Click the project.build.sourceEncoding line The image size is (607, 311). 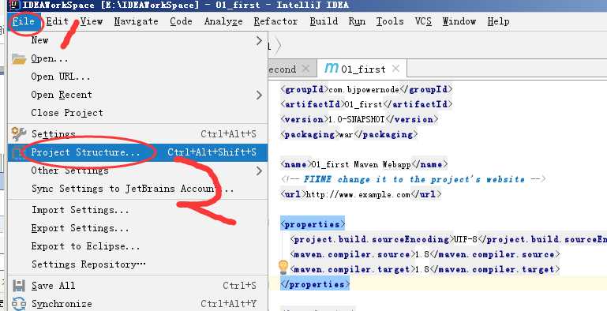click(448, 239)
